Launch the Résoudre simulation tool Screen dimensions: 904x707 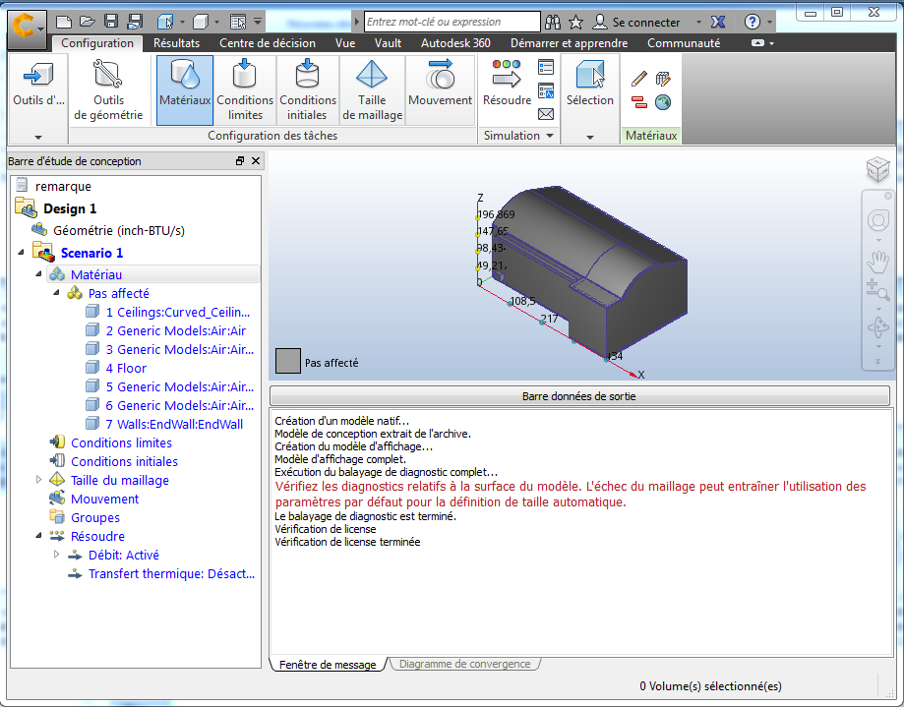click(x=506, y=88)
